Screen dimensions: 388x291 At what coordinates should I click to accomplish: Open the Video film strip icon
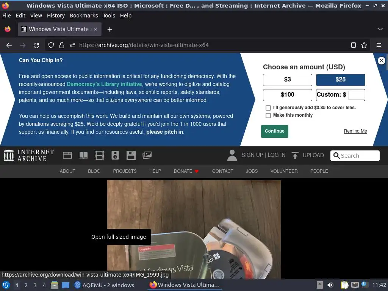pyautogui.click(x=99, y=155)
